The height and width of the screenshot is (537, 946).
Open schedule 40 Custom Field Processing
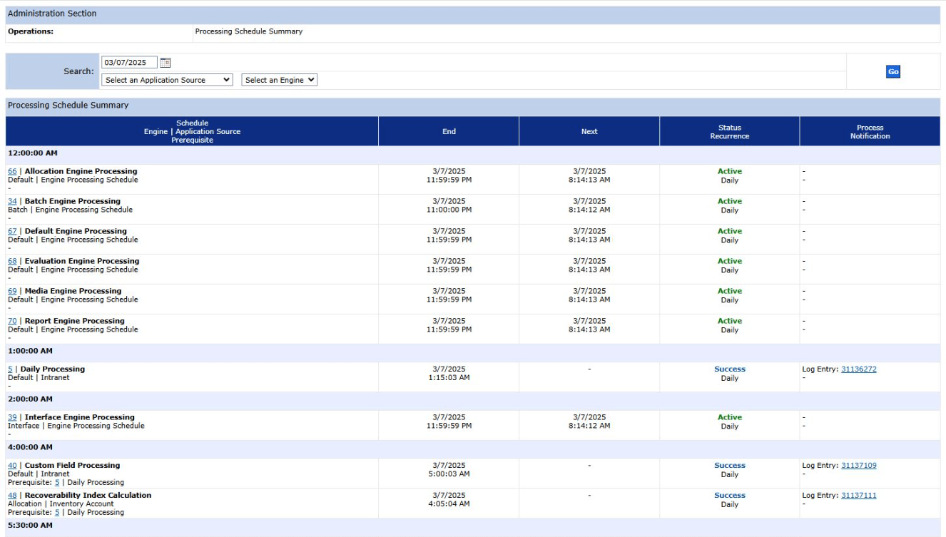[x=12, y=466]
